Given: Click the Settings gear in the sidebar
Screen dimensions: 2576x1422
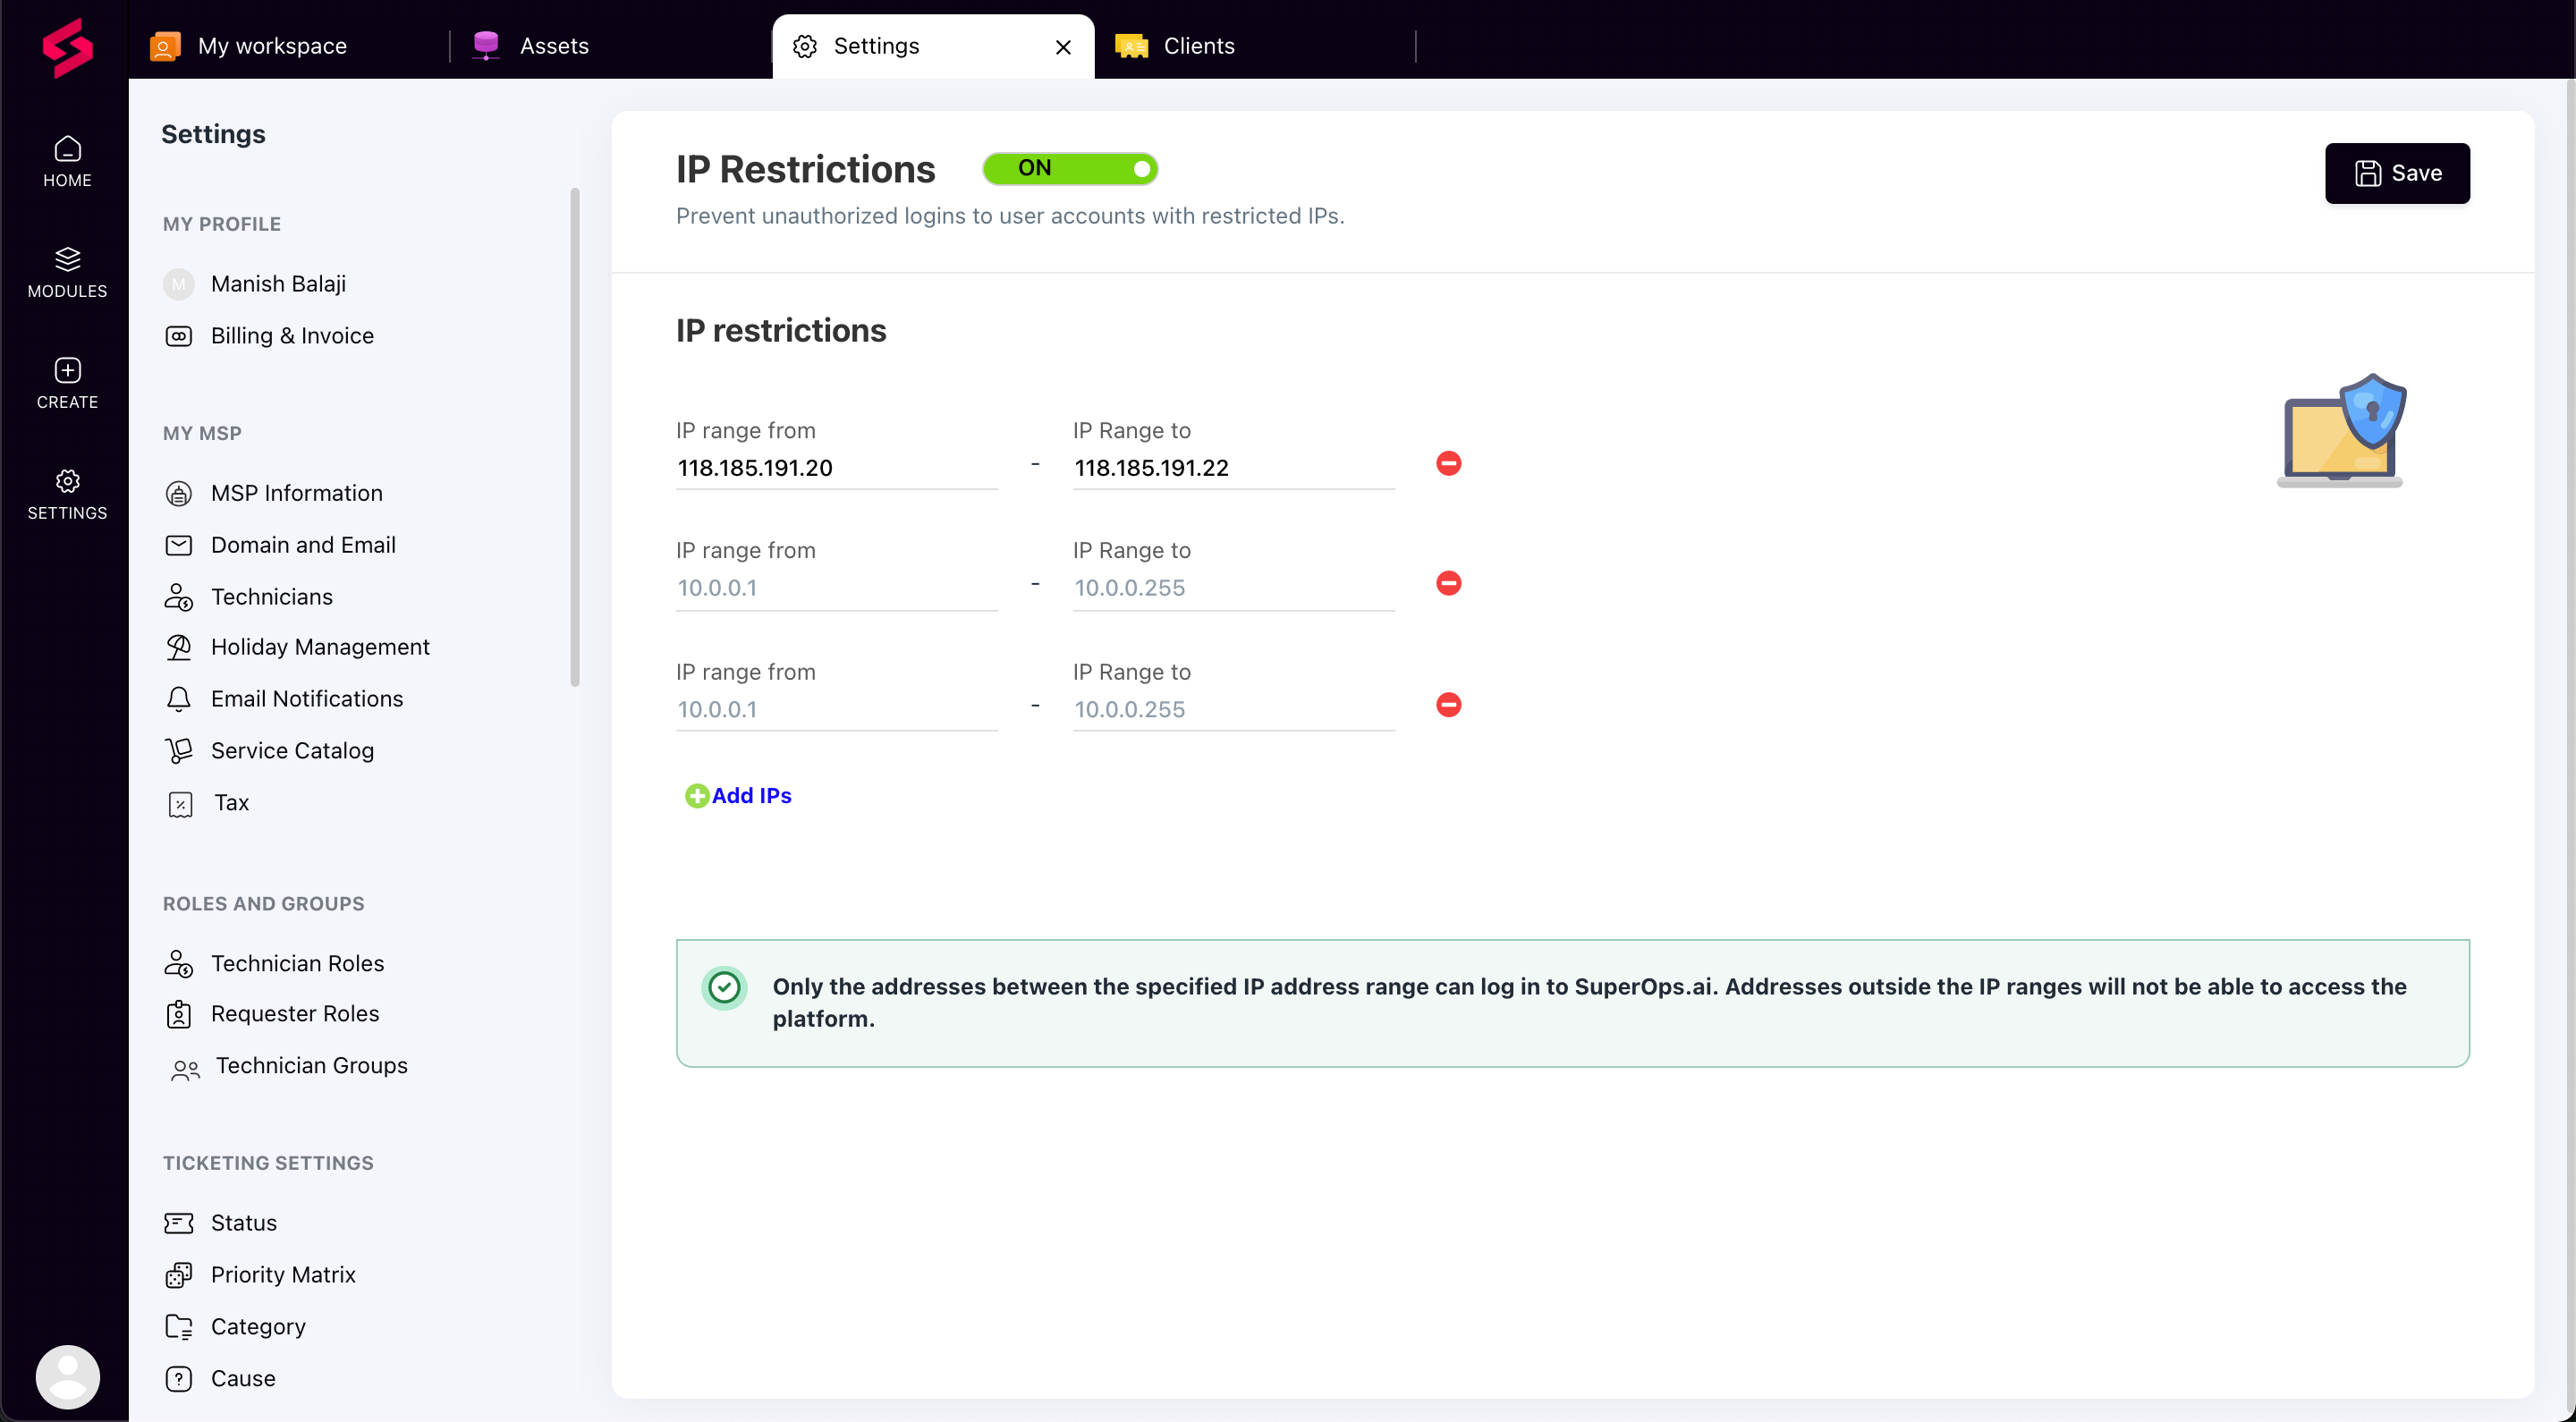Looking at the screenshot, I should click(x=67, y=492).
